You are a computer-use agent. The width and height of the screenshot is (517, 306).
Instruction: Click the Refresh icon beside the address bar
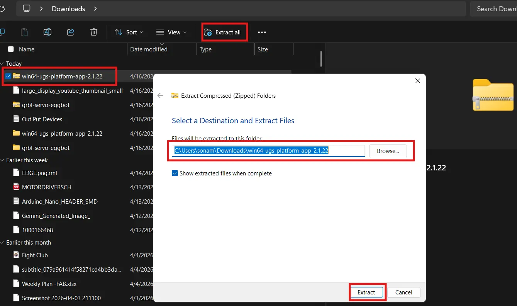click(3, 8)
